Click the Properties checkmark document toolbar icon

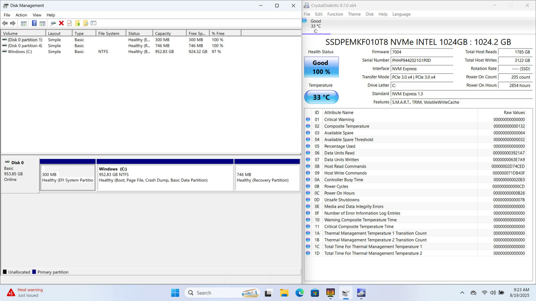69,23
